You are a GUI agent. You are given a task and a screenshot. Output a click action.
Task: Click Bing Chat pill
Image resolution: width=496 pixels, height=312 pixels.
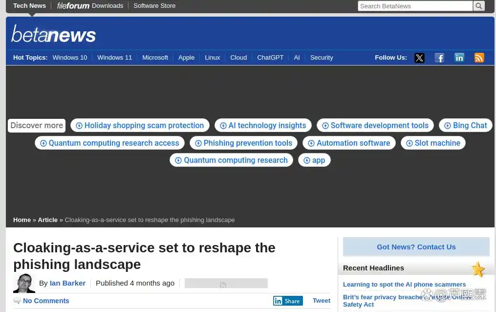tap(465, 125)
